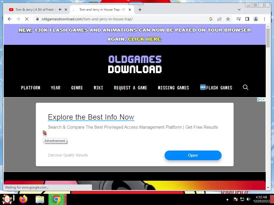Click the Chrome taskbar icon
The image size is (274, 205).
click(x=56, y=199)
